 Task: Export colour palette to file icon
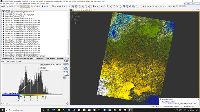coord(67,64)
